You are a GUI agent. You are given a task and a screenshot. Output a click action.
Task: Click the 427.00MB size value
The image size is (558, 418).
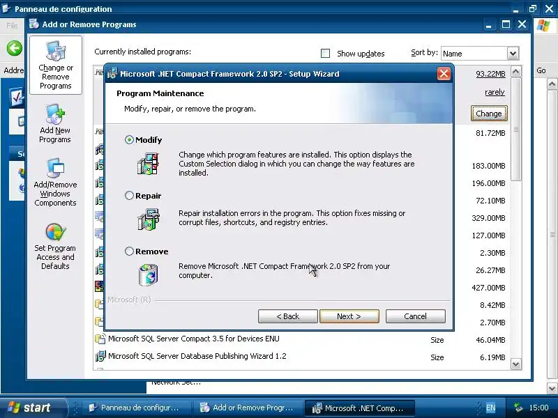pyautogui.click(x=488, y=288)
